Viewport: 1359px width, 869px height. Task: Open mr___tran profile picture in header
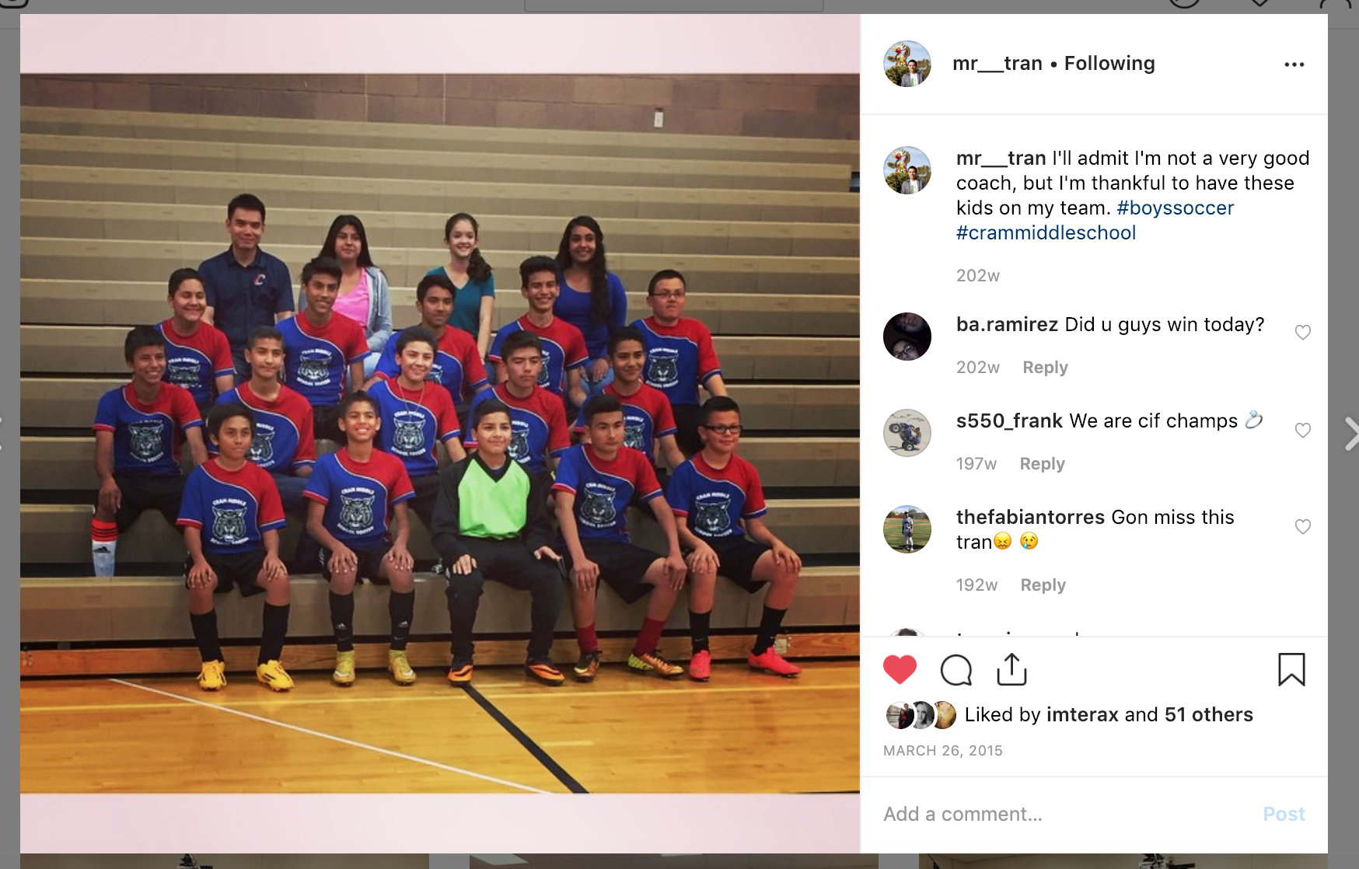tap(907, 64)
